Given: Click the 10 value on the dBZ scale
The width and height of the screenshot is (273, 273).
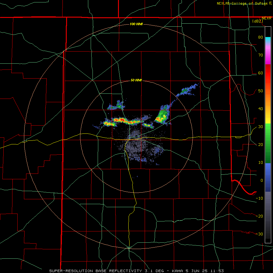Looking at the screenshot, I should point(261,163).
